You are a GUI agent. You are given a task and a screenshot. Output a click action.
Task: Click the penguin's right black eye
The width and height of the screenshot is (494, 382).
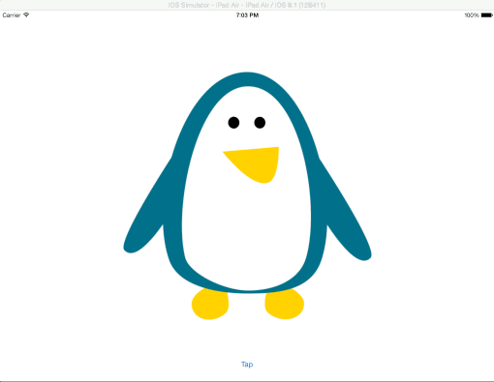tap(260, 123)
